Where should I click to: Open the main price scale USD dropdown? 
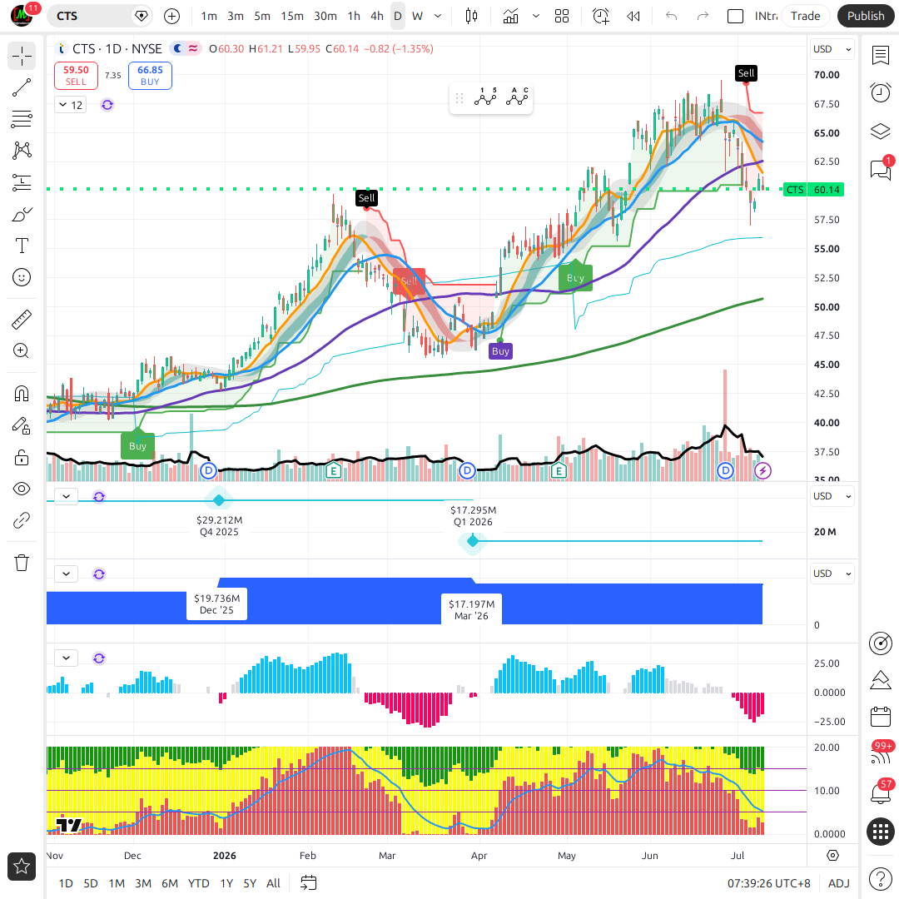coord(832,49)
